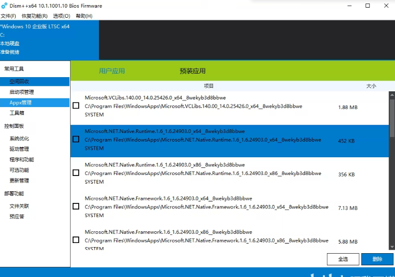The image size is (395, 277).
Task: Open the 文件(F) menu
Action: 9,16
